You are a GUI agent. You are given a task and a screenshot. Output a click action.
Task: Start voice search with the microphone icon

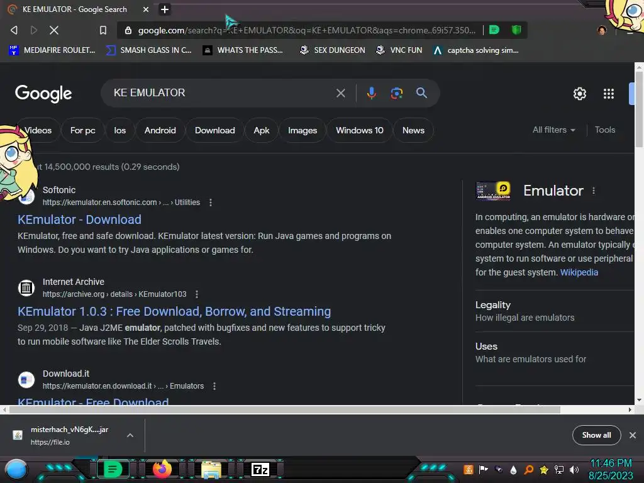click(x=371, y=93)
